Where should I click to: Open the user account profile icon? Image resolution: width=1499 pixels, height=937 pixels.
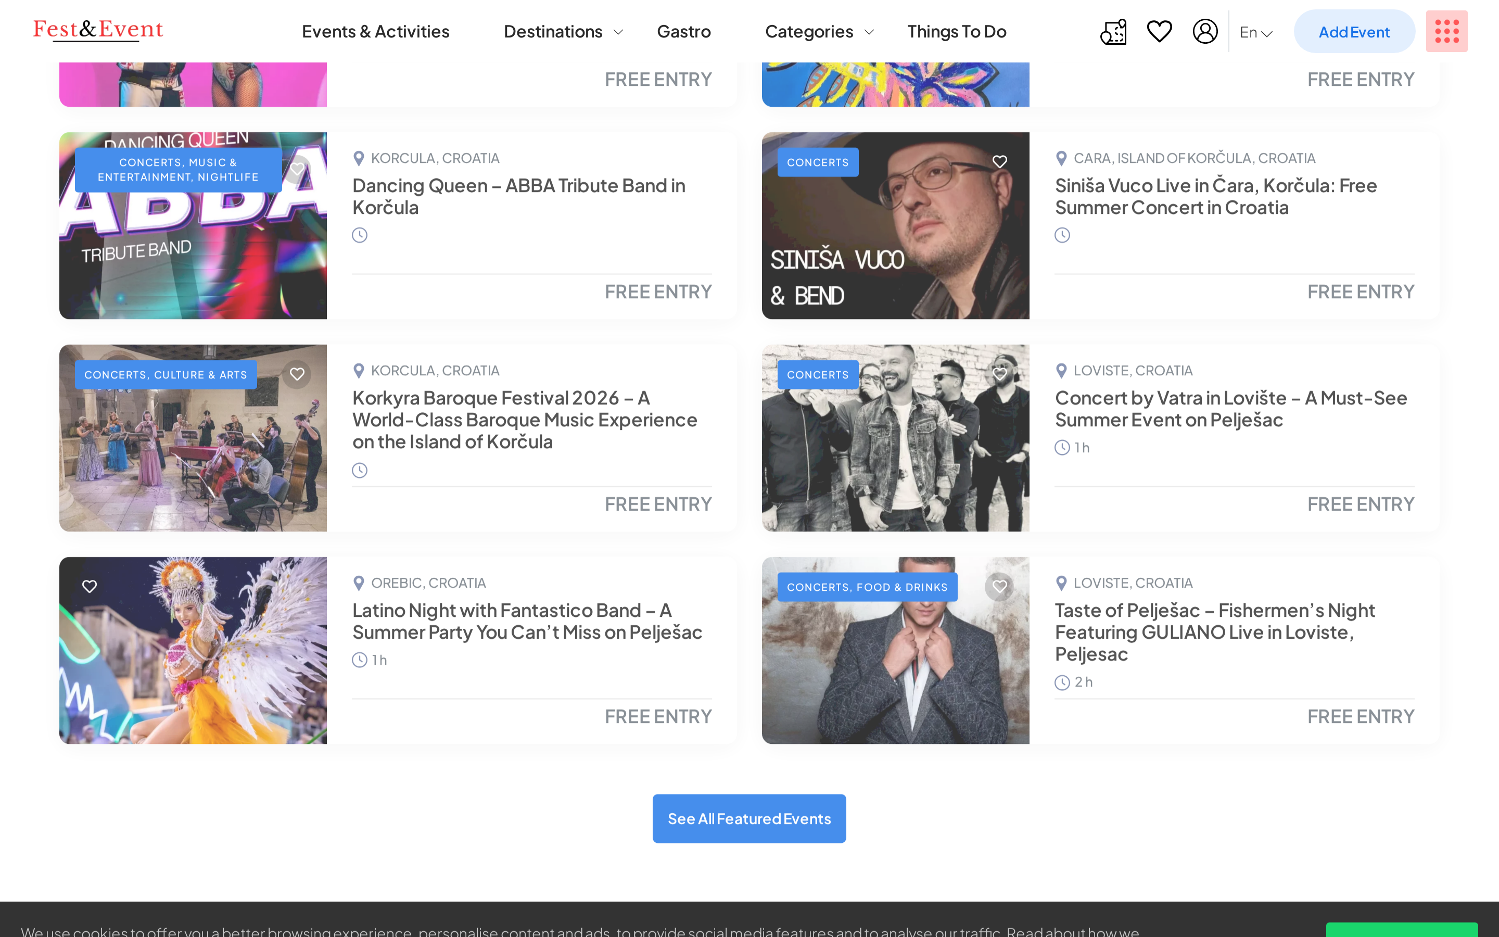pos(1205,31)
